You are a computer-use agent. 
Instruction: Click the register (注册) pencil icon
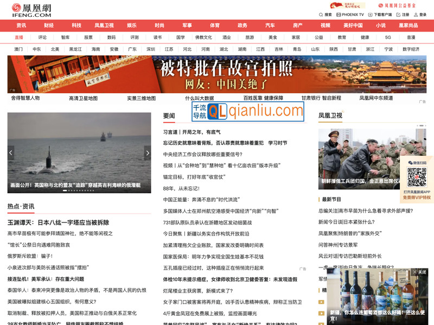pyautogui.click(x=399, y=15)
